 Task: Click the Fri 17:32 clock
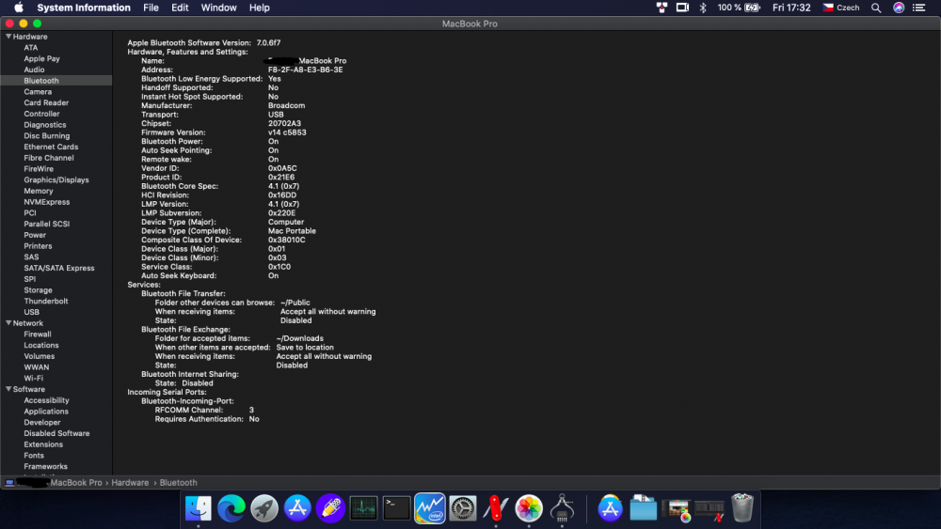[791, 8]
